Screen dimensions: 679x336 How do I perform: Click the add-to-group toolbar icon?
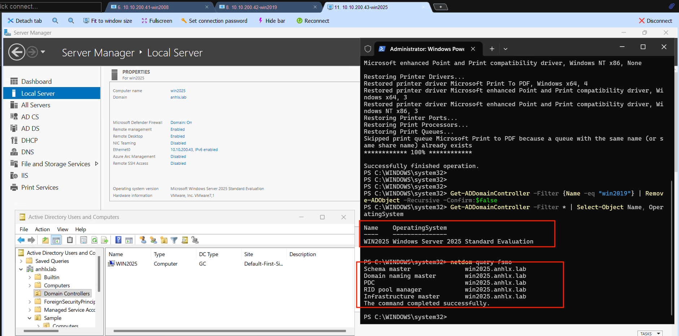[195, 240]
